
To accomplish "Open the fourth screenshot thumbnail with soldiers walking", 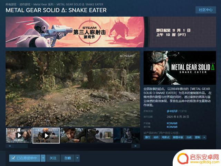I will point(100,136).
